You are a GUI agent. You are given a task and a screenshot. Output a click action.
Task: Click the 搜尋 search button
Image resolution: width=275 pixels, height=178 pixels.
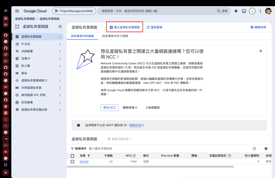click(x=222, y=11)
